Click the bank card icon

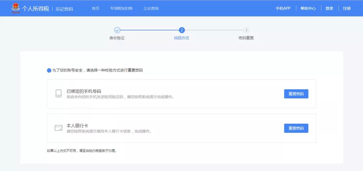pos(58,128)
